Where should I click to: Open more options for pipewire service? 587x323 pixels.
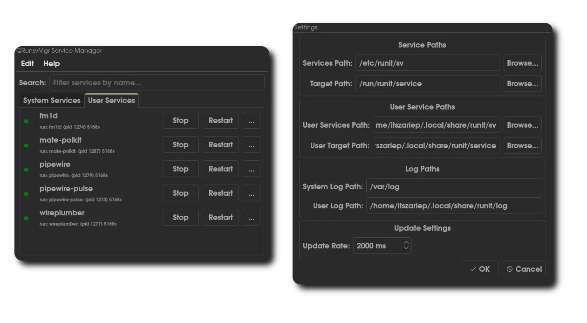251,169
